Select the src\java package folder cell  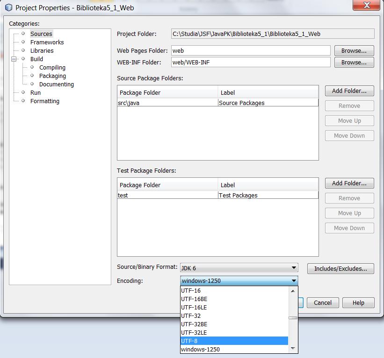[167, 103]
